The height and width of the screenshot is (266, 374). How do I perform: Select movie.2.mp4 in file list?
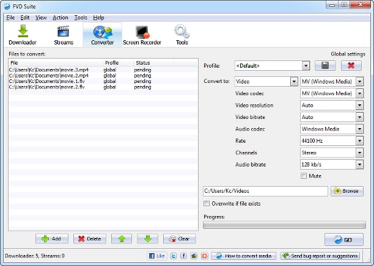tap(103, 76)
